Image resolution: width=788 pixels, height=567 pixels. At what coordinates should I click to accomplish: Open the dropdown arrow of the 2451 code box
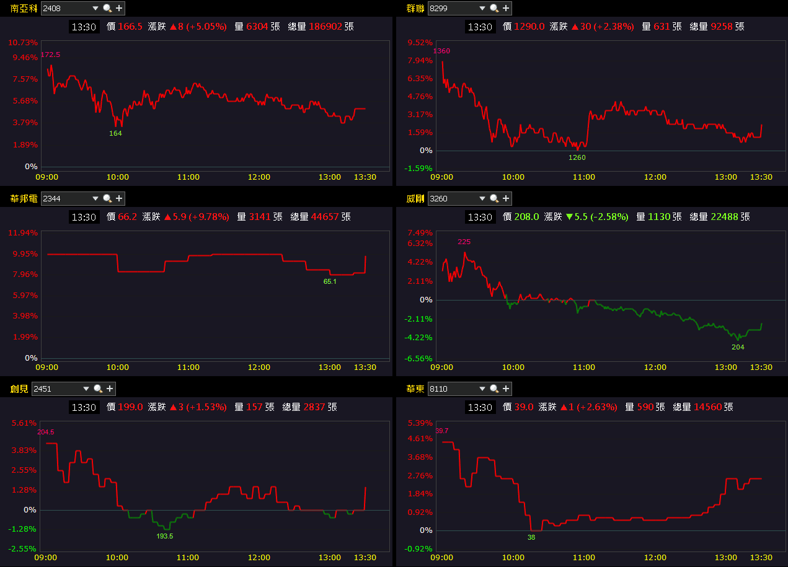pos(86,389)
